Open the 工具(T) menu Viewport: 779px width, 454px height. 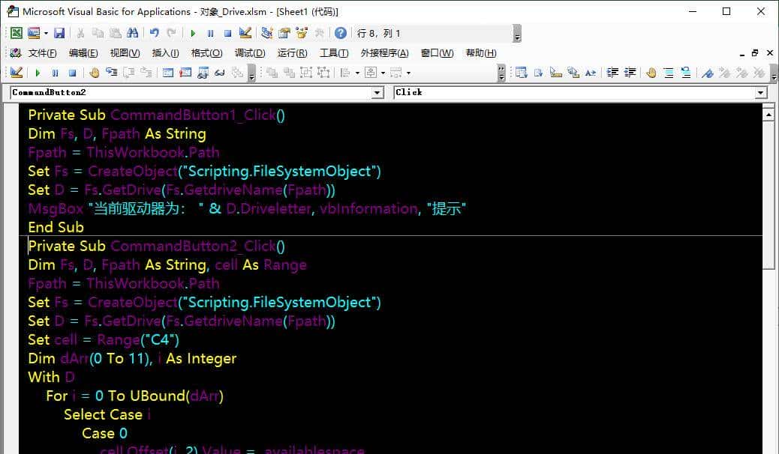(x=334, y=53)
